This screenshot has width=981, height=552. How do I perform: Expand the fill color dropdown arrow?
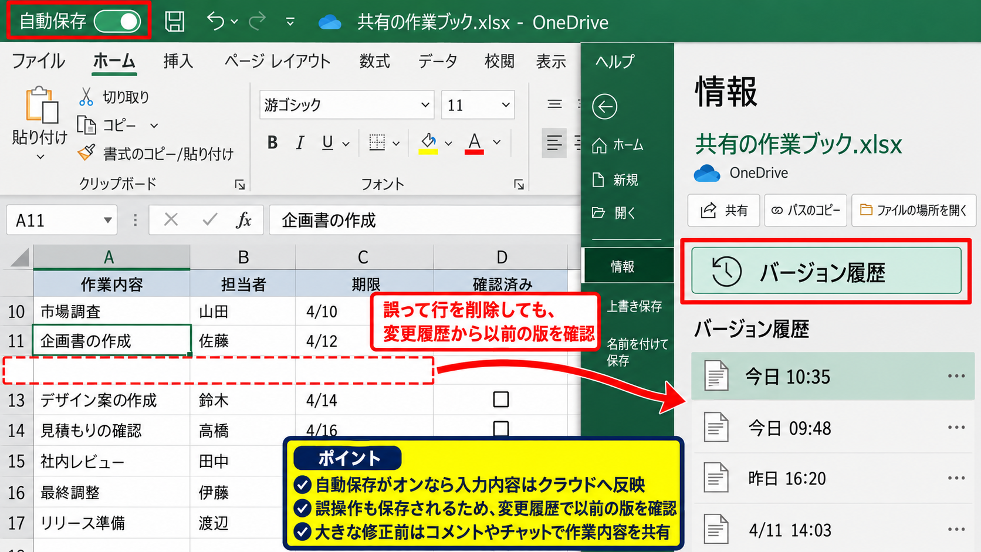coord(448,143)
